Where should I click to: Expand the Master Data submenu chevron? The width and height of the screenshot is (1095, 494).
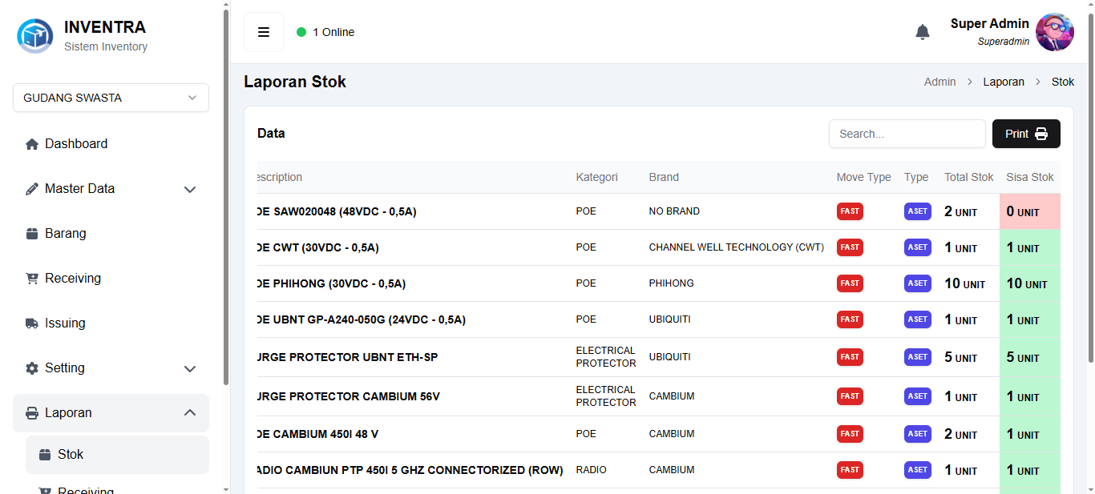pos(190,190)
